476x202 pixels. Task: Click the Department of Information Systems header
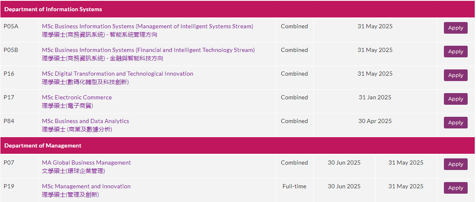[x=238, y=9]
